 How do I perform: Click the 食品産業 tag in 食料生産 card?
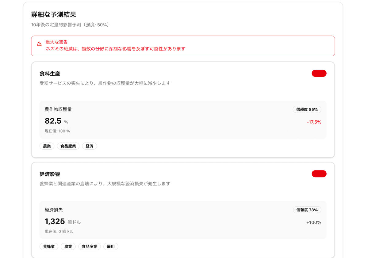coord(68,146)
